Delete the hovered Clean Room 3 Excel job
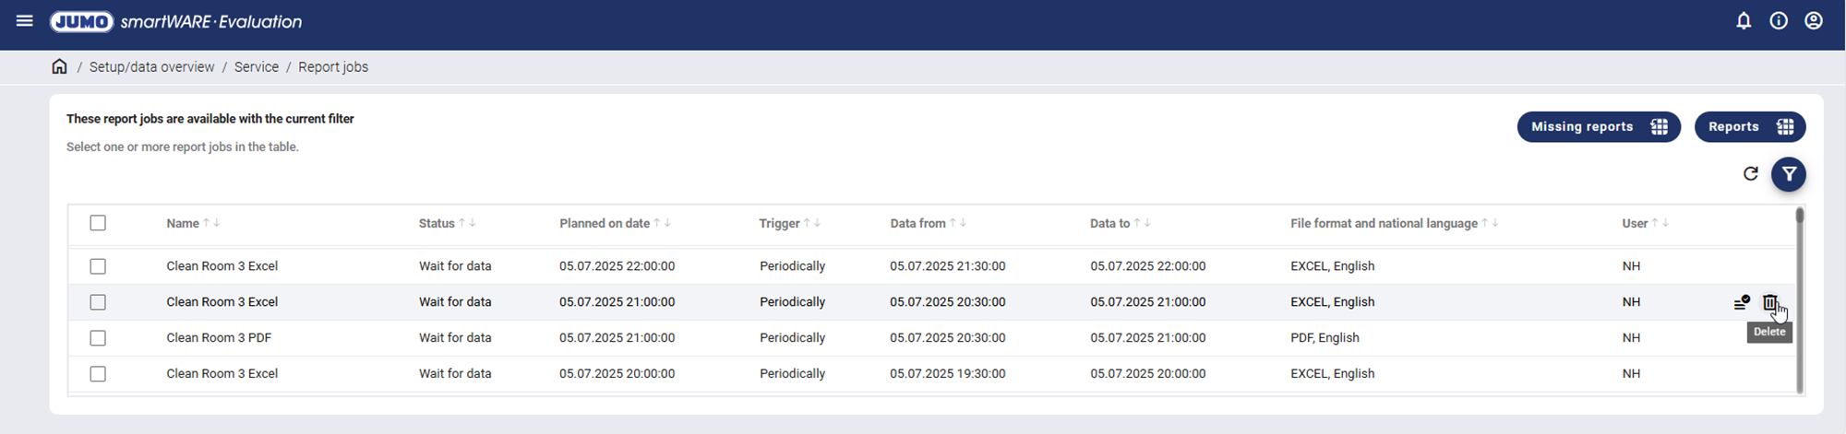This screenshot has height=434, width=1846. click(x=1769, y=302)
